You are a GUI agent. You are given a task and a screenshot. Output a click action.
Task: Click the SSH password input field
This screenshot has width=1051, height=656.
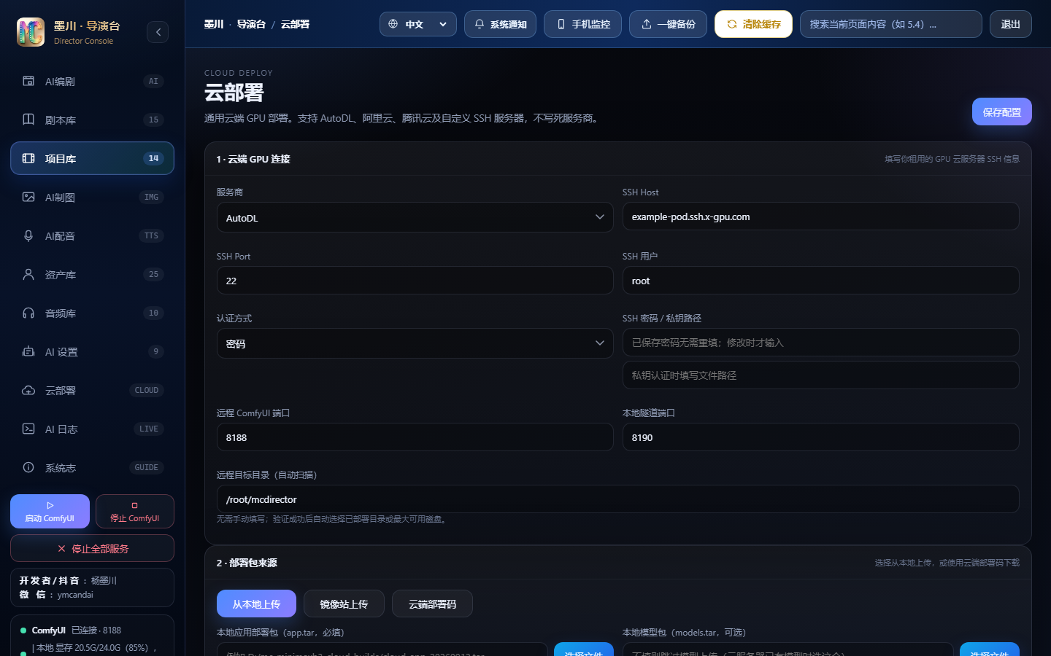[820, 343]
